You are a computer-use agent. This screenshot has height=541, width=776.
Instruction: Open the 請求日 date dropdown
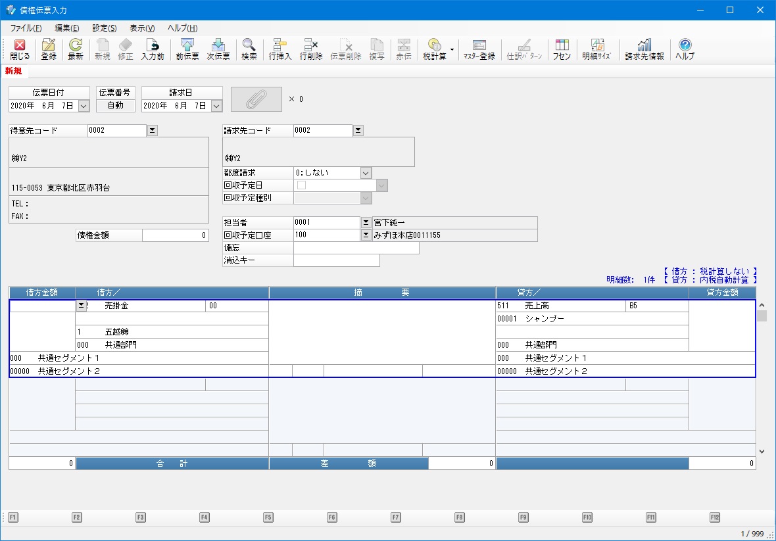pos(216,106)
